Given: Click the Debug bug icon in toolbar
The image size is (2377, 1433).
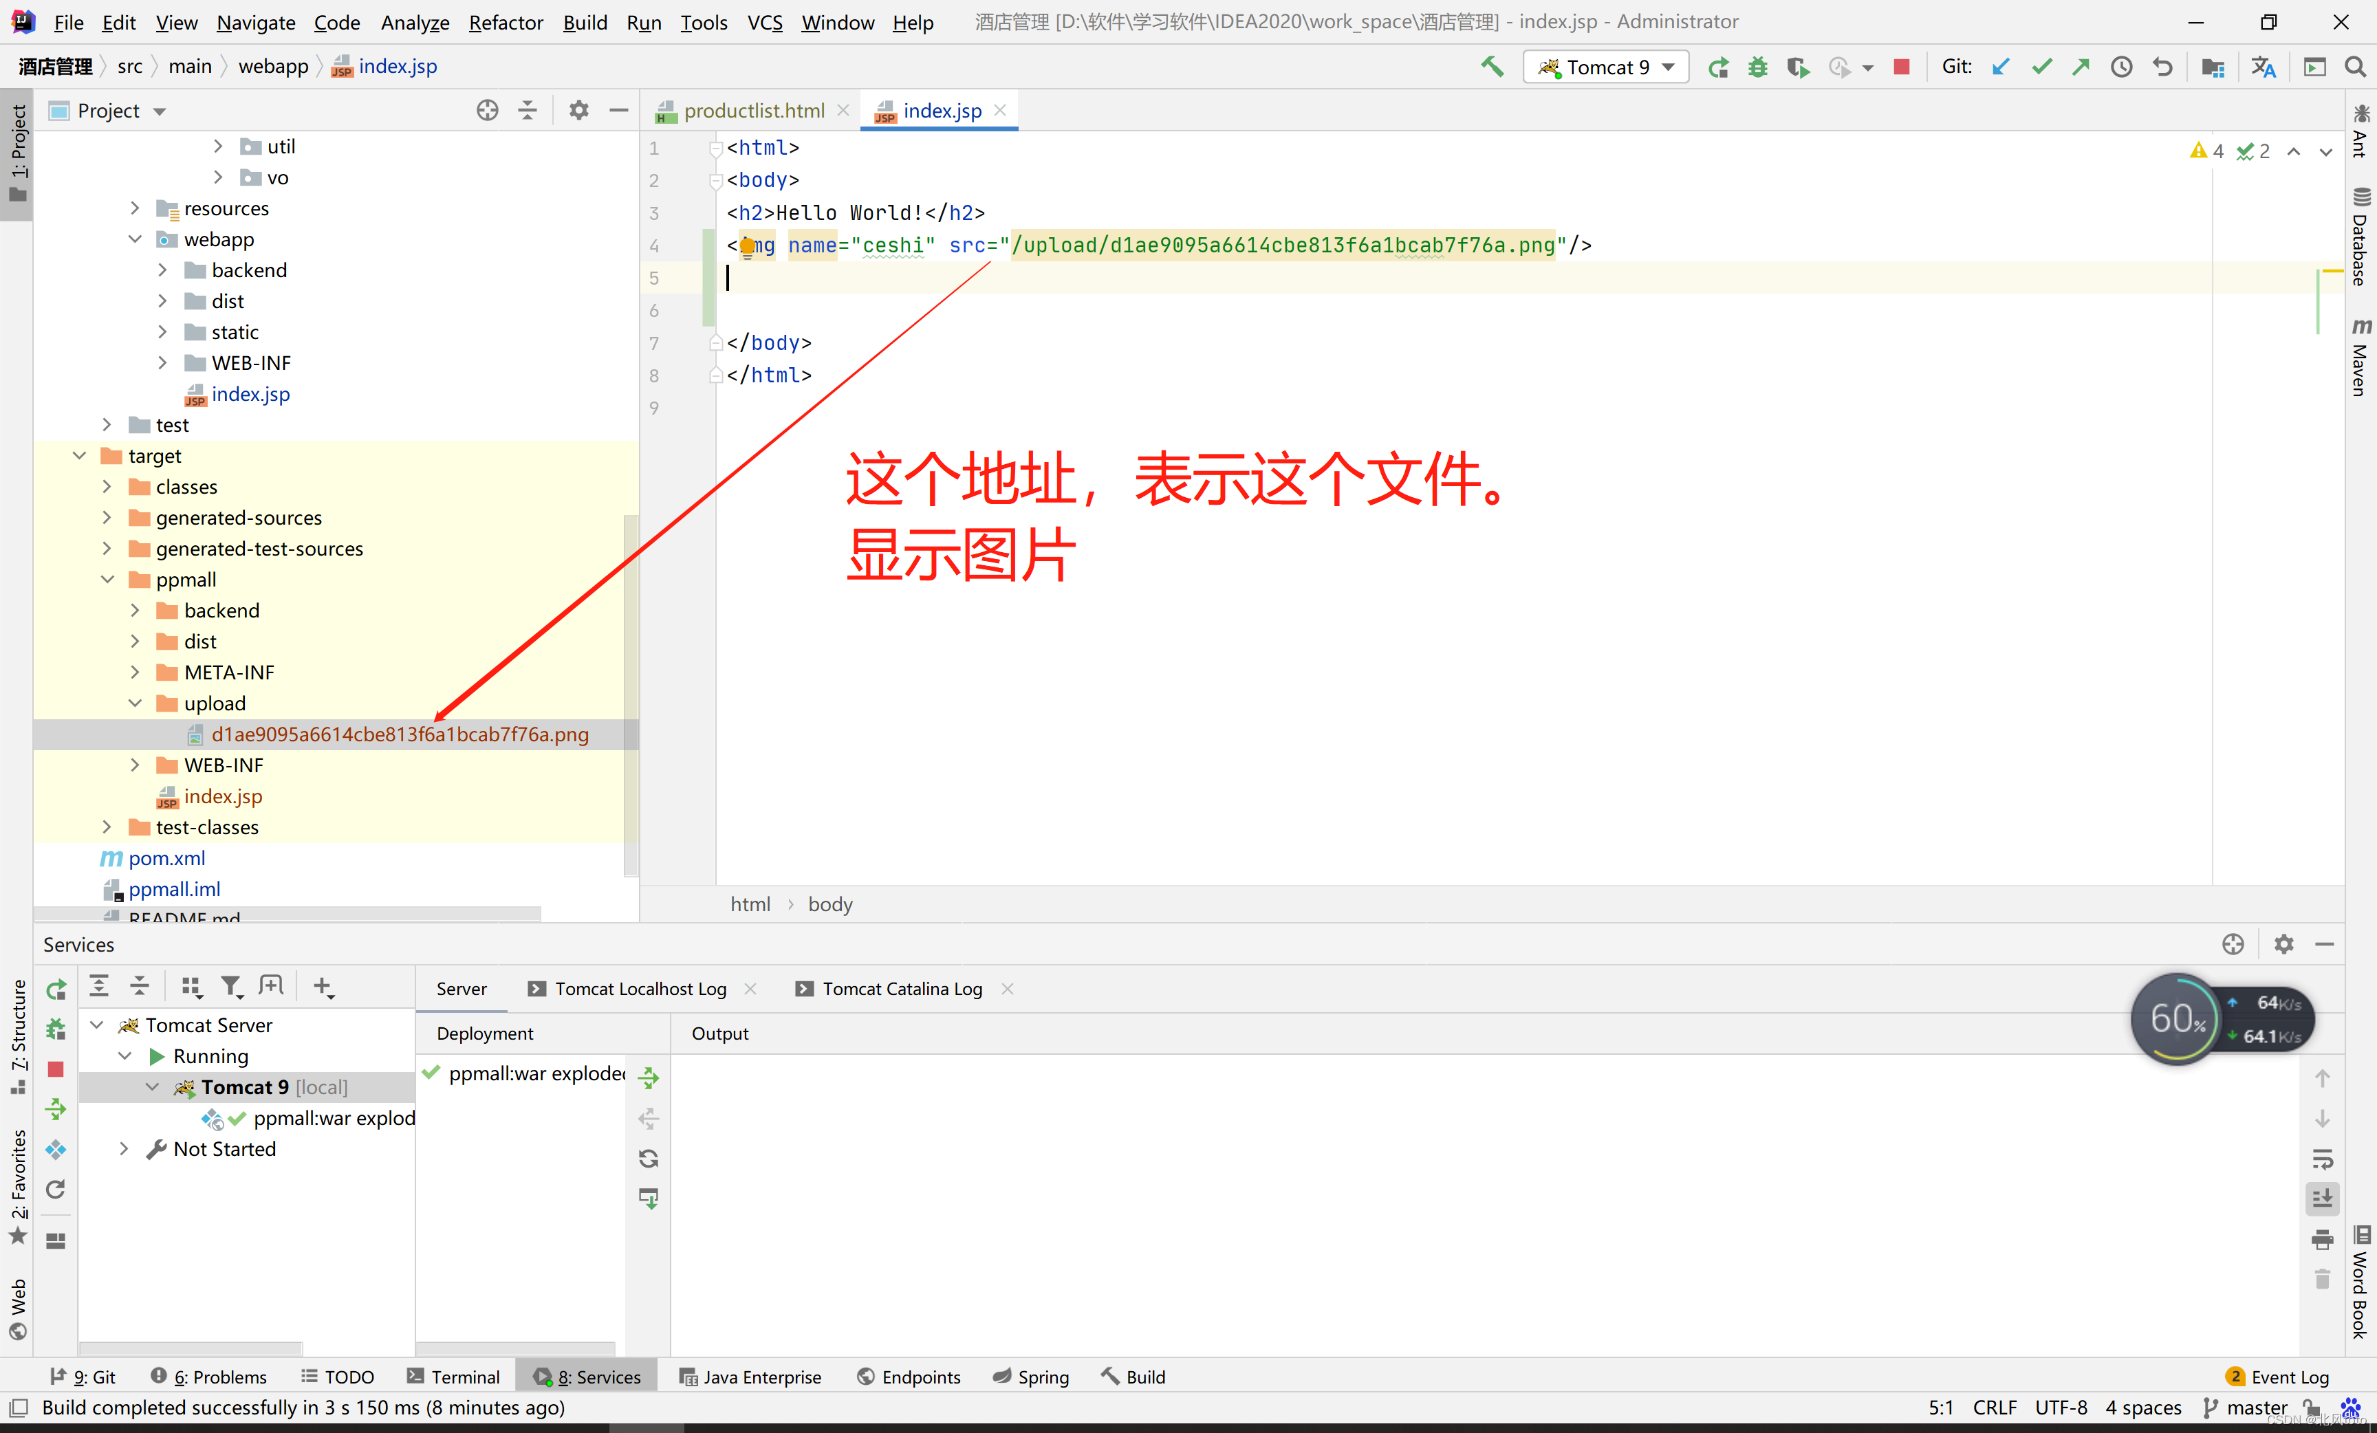Looking at the screenshot, I should tap(1758, 67).
